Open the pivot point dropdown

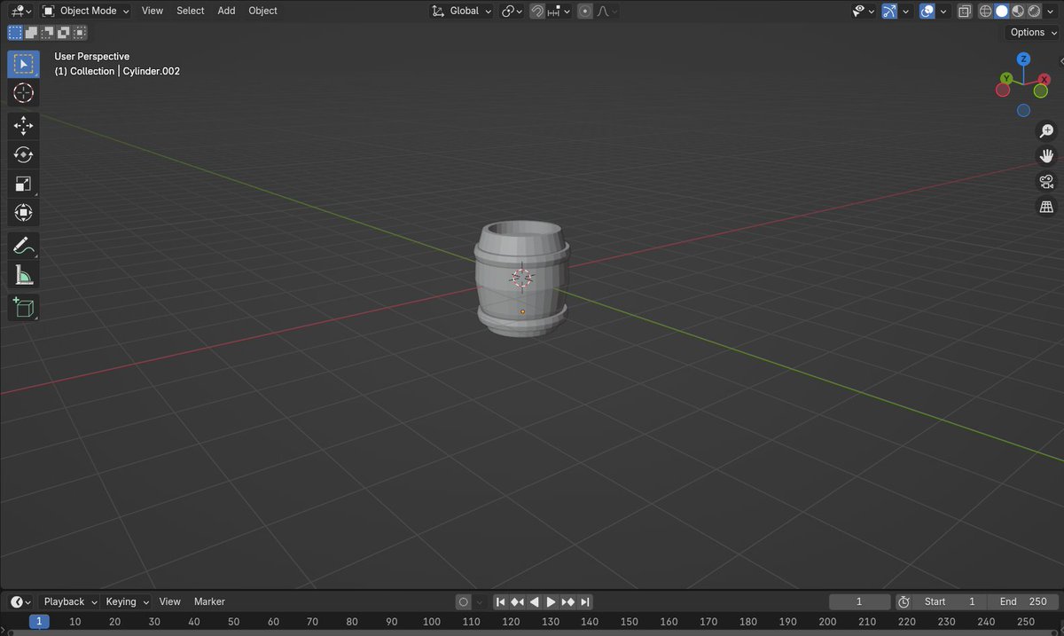tap(512, 12)
